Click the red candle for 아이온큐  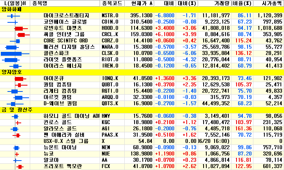pos(20,79)
